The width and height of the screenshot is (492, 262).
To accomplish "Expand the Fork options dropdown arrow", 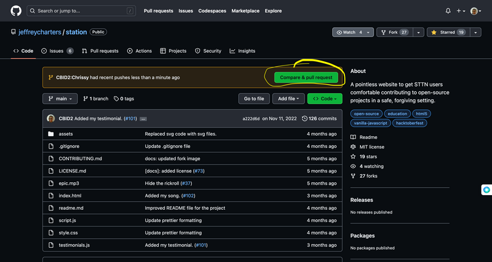I will click(419, 33).
